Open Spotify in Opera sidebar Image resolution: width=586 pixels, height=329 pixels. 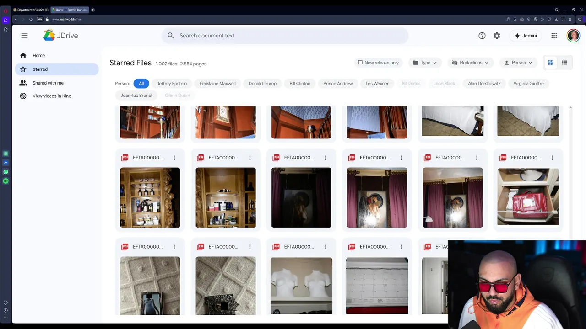[5, 181]
